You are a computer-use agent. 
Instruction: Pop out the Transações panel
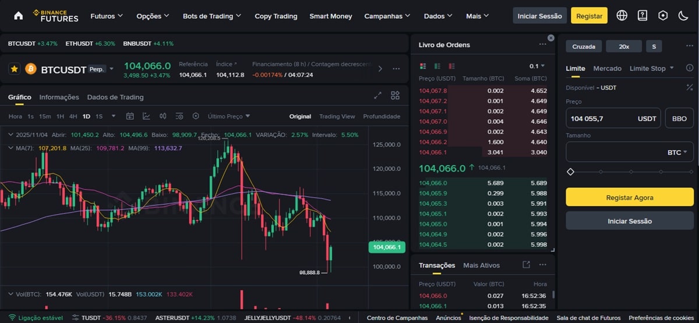coord(526,265)
